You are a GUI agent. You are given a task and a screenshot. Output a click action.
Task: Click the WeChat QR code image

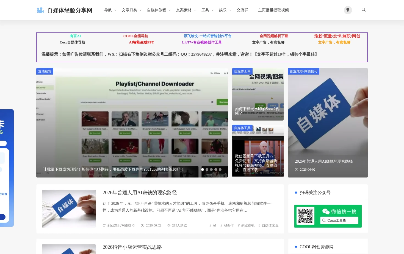[306, 216]
